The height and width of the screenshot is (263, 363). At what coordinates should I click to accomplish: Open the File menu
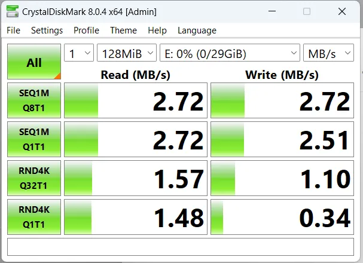[13, 30]
